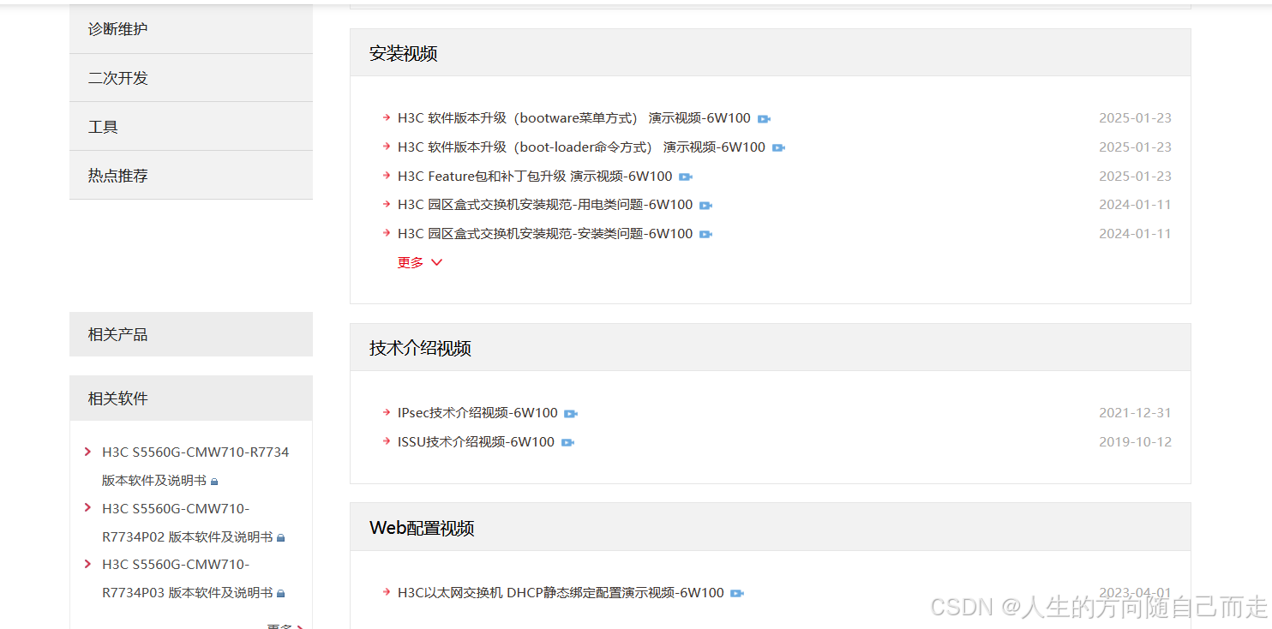
Task: Open H3C Feature包和补丁包升级 演示视频 link
Action: (535, 177)
